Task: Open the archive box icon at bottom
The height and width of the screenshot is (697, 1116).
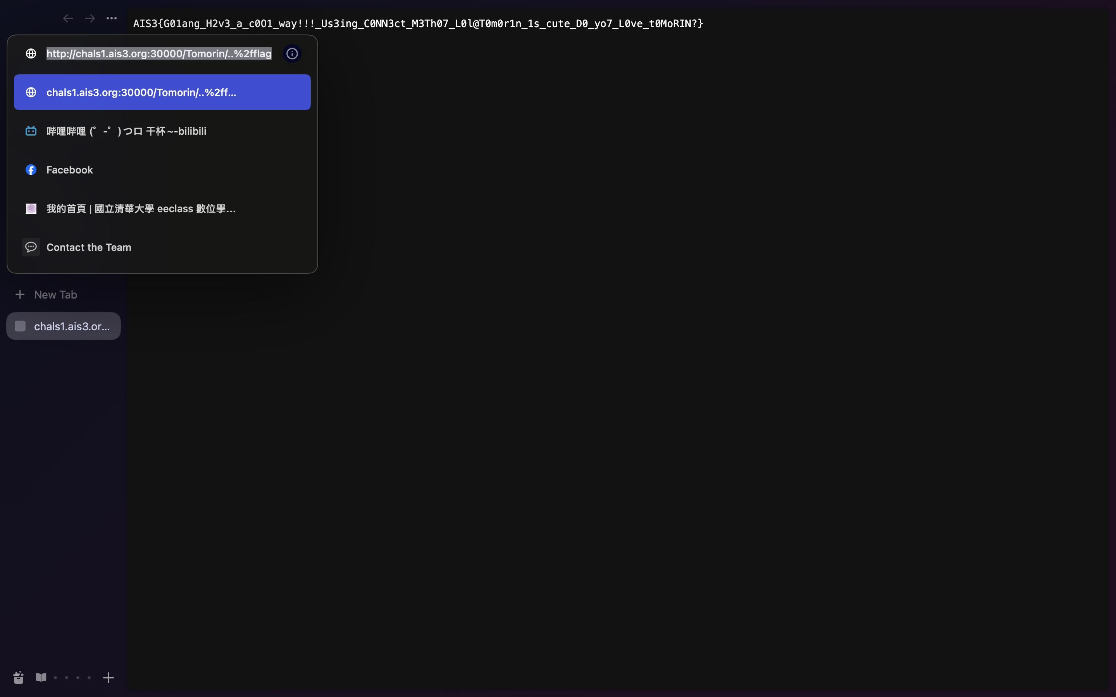Action: pos(19,677)
